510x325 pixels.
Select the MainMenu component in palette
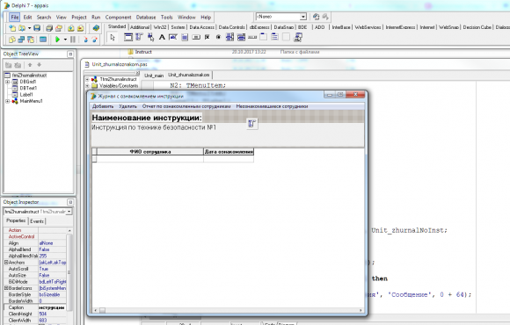(139, 38)
